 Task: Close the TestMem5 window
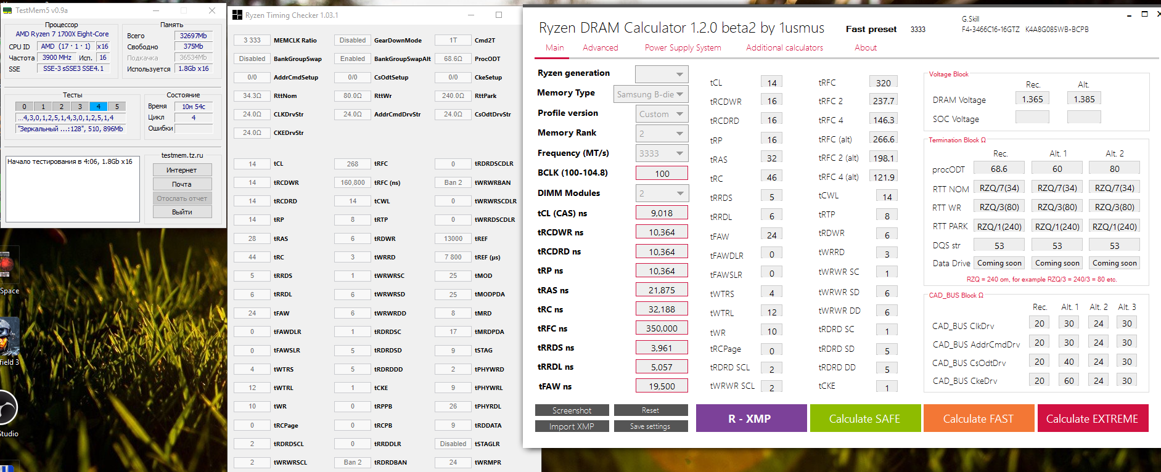point(212,10)
